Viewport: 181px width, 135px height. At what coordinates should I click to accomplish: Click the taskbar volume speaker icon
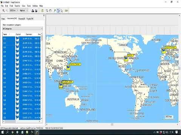point(167,132)
